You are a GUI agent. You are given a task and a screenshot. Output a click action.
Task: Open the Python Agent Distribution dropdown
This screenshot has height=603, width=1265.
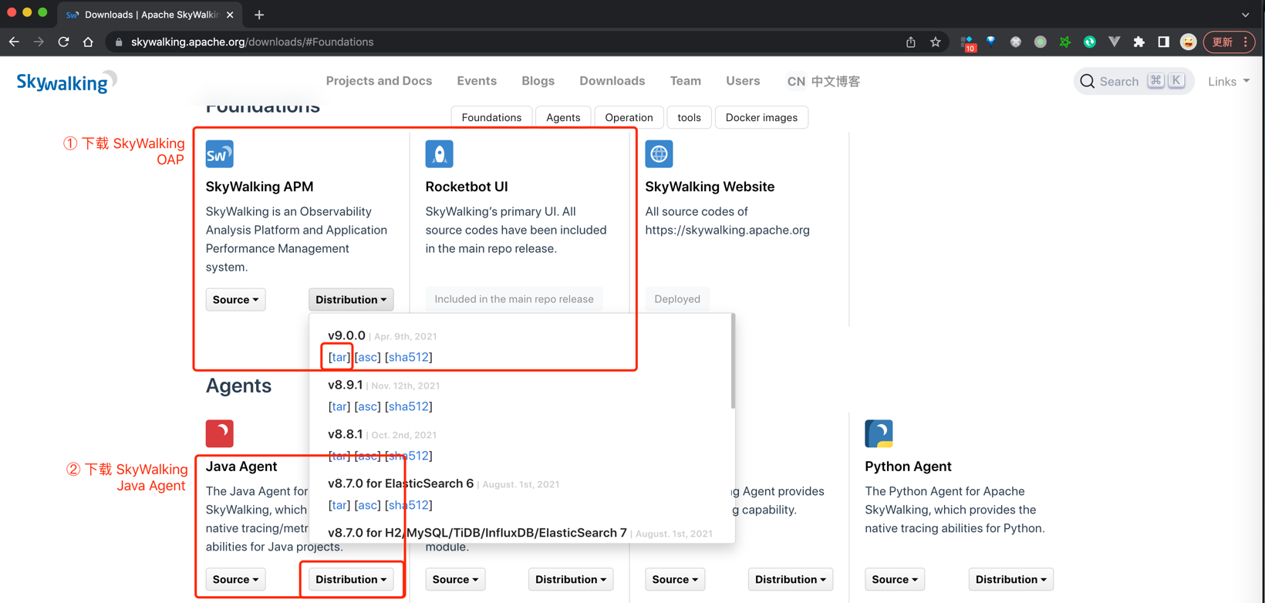[x=1010, y=579]
